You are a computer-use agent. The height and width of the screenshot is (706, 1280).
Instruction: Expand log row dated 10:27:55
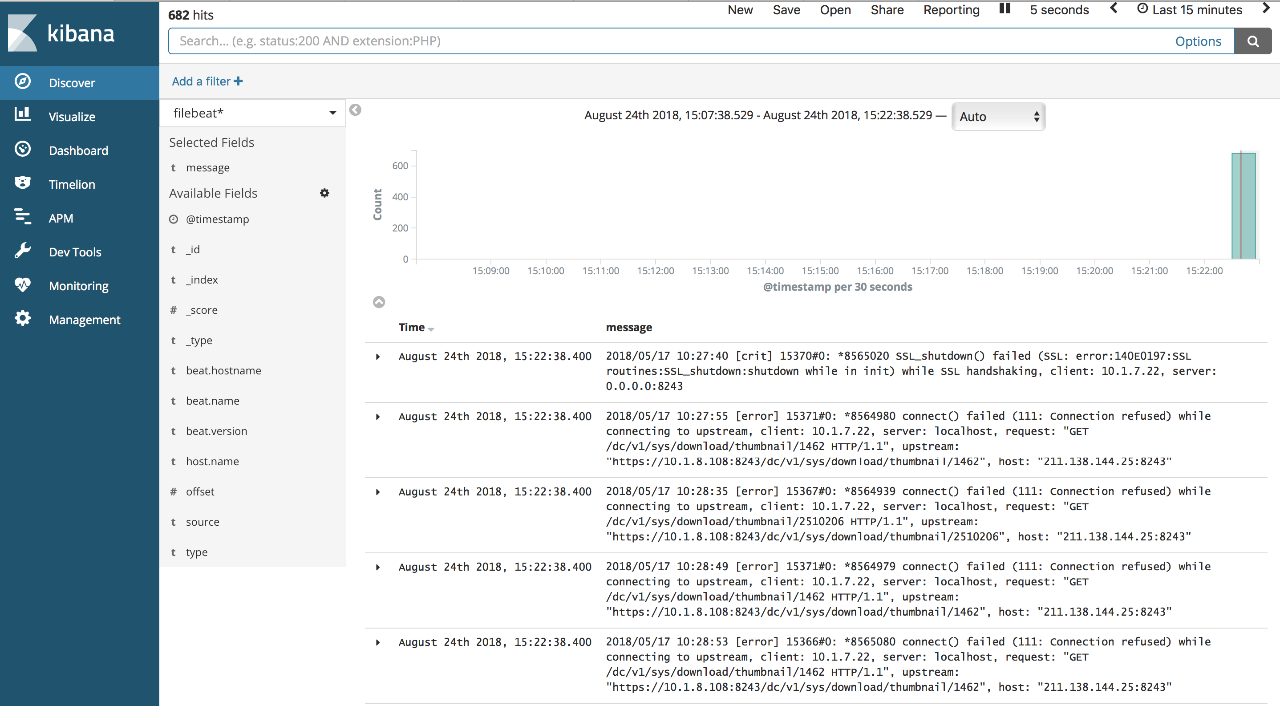(x=378, y=417)
